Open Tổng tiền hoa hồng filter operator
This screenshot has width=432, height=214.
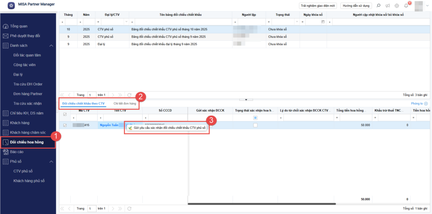[x=337, y=118]
